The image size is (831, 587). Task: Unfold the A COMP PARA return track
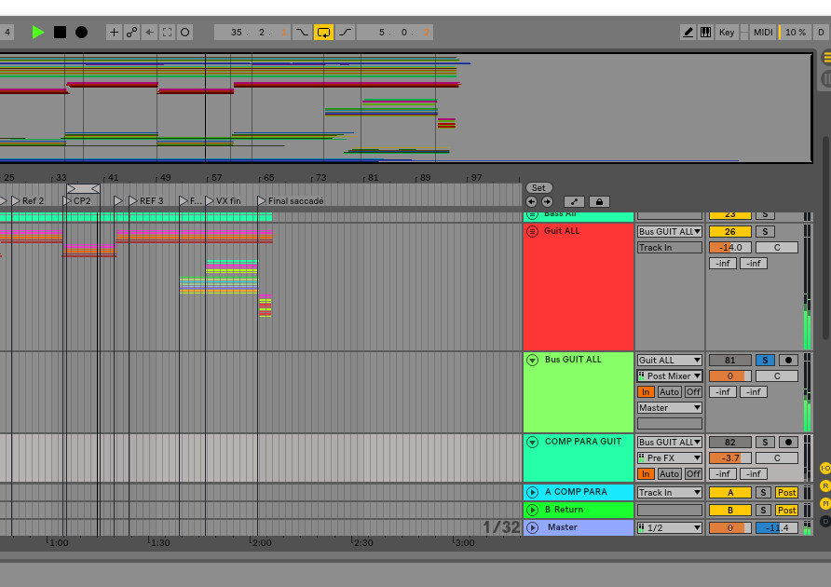click(533, 492)
